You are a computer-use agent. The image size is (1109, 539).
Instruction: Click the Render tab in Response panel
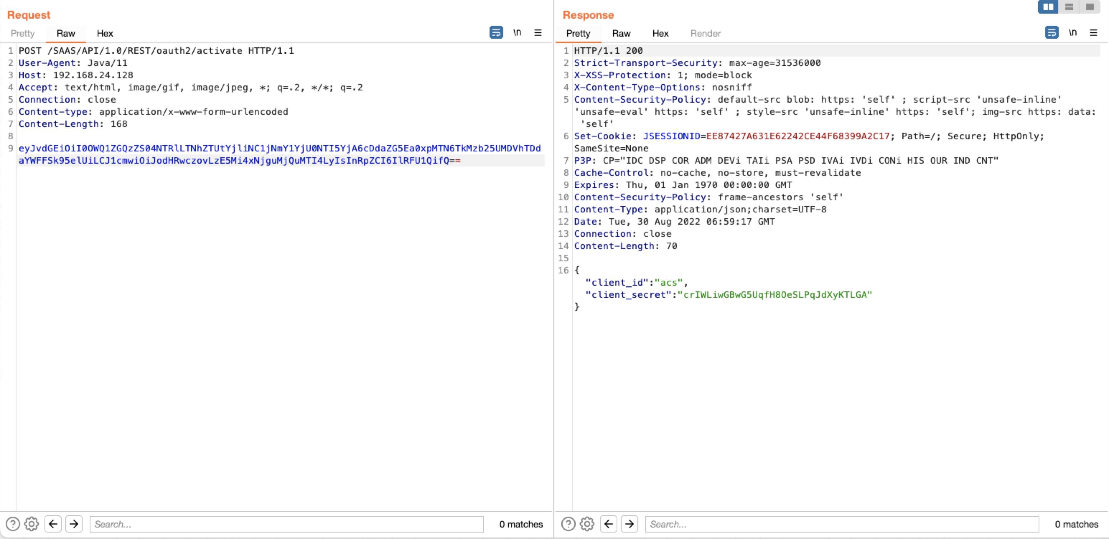(705, 33)
